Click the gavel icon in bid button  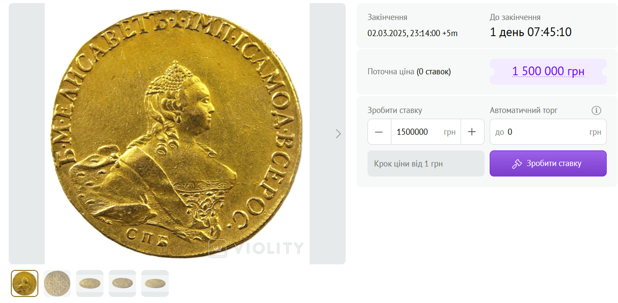[x=517, y=164]
